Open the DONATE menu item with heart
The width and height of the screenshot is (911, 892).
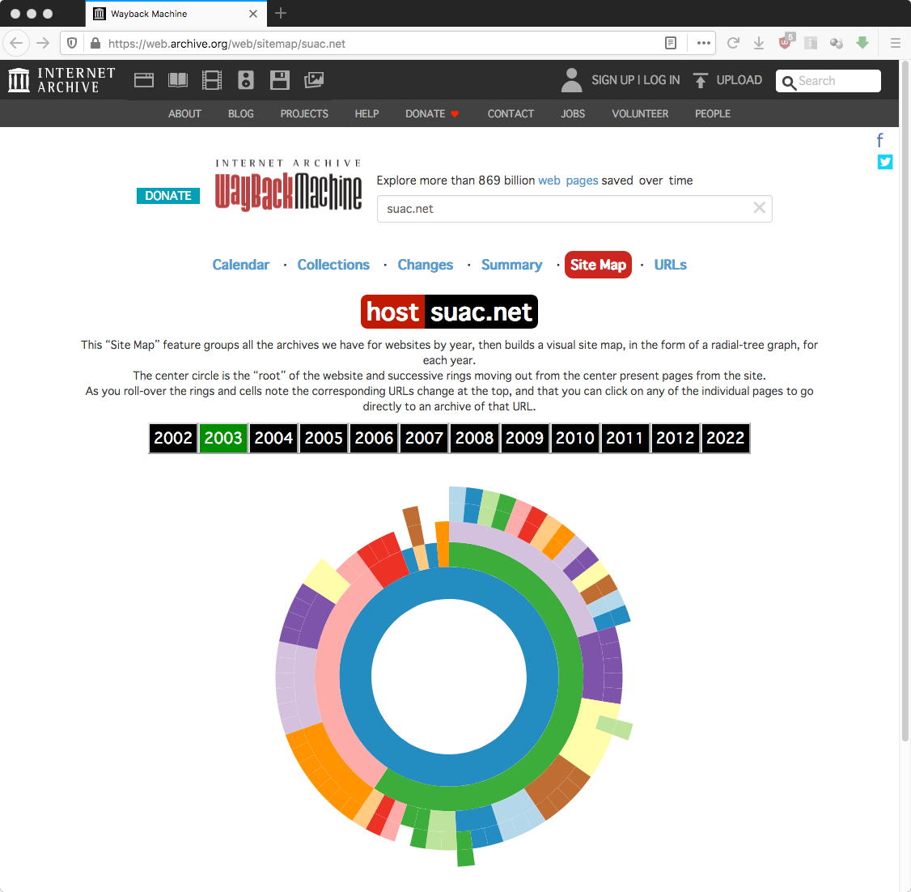point(432,114)
